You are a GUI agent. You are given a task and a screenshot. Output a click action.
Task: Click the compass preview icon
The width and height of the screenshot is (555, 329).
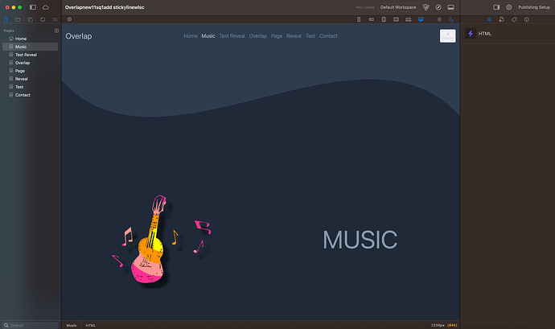pos(438,7)
